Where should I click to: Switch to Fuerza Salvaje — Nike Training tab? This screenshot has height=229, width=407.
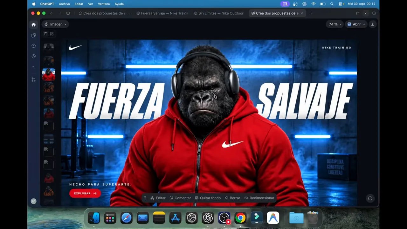162,13
